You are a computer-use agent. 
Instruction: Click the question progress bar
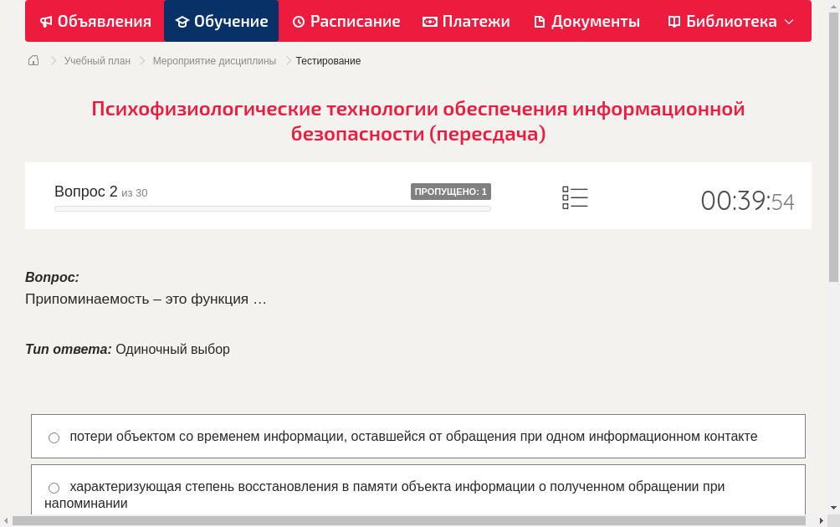[x=272, y=208]
